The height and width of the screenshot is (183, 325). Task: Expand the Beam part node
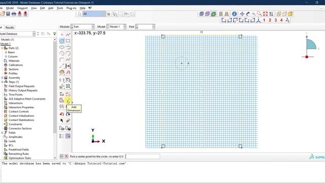pyautogui.click(x=6, y=52)
